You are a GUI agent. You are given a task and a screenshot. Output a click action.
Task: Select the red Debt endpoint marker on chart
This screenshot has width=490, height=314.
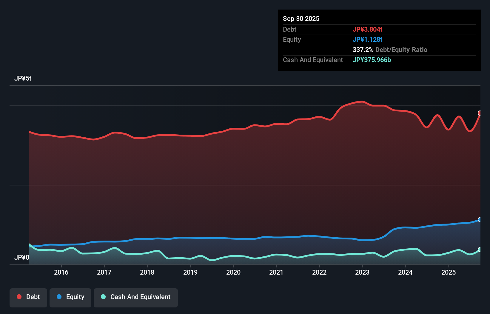click(x=480, y=113)
